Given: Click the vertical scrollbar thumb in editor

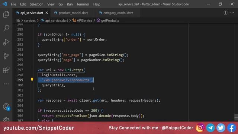Looking at the screenshot, I should pos(236,117).
